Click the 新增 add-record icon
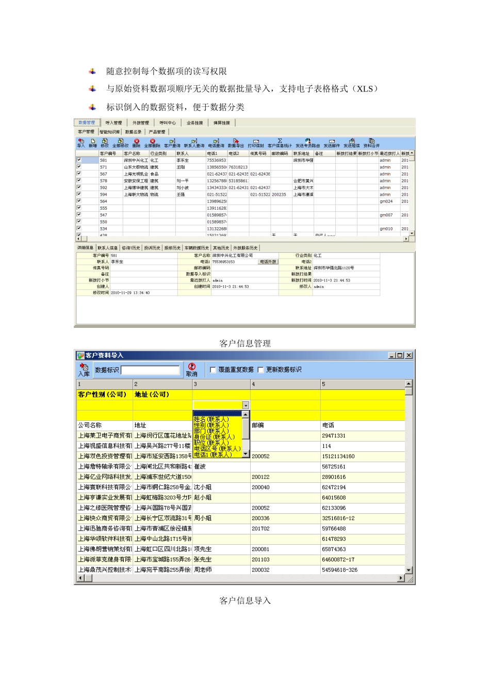This screenshot has width=490, height=694. tap(93, 143)
